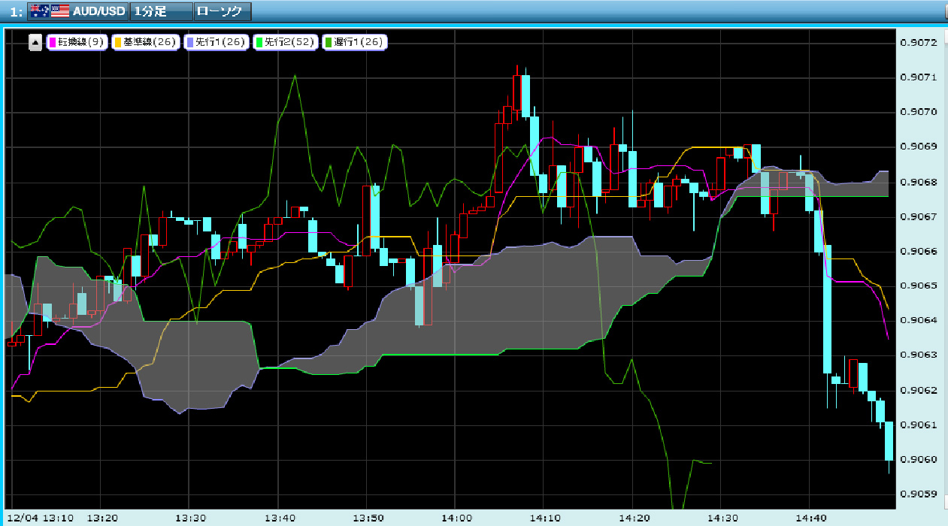Image resolution: width=948 pixels, height=526 pixels.
Task: Click the 0.9065 price axis label
Action: pos(919,286)
